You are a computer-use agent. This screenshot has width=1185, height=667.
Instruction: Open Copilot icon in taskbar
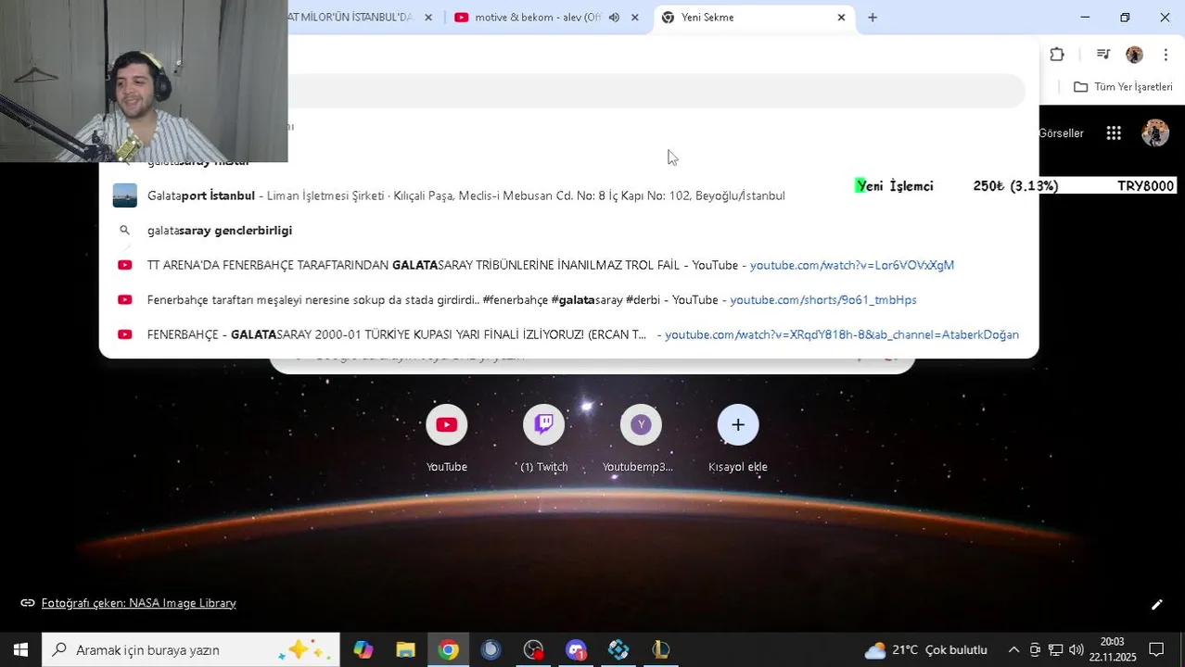pos(363,649)
